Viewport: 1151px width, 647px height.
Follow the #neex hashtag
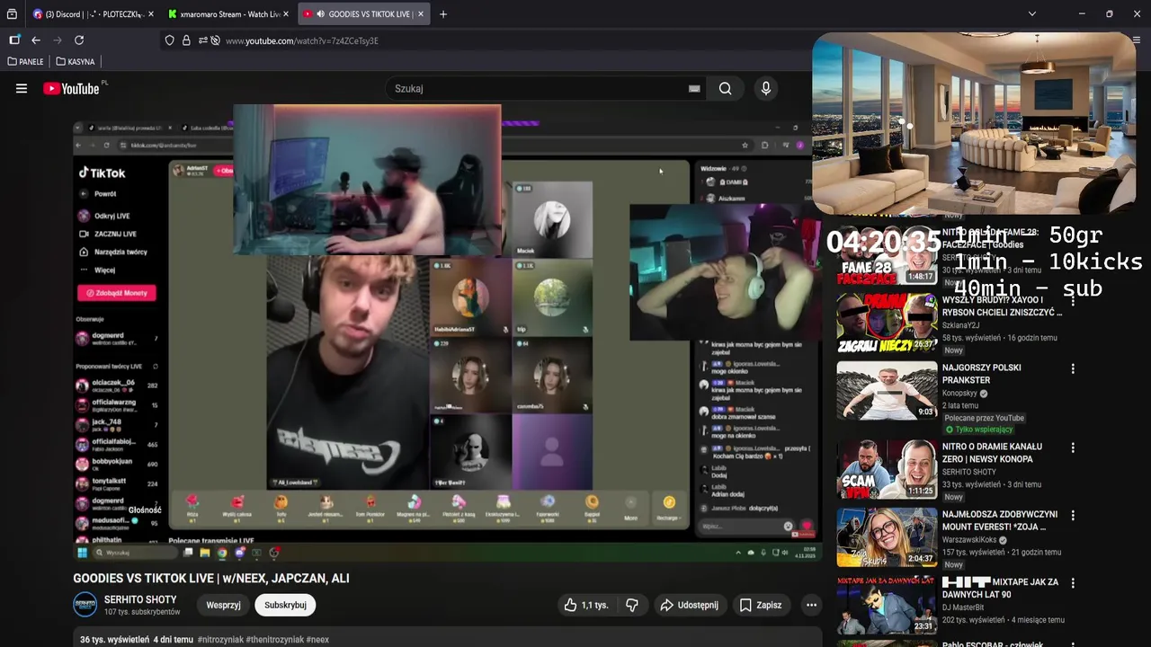tap(317, 640)
